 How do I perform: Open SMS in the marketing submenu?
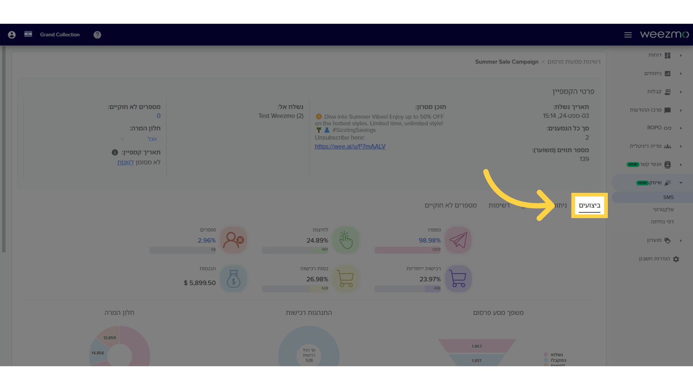pos(668,197)
